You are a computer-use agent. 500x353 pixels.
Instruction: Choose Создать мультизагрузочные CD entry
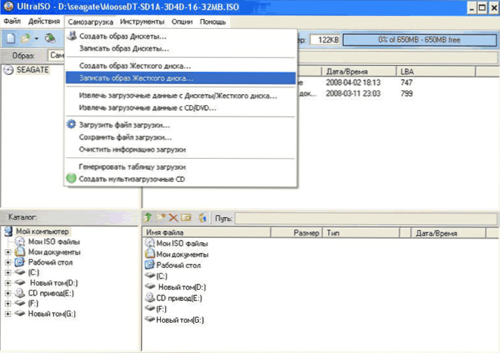pos(180,179)
